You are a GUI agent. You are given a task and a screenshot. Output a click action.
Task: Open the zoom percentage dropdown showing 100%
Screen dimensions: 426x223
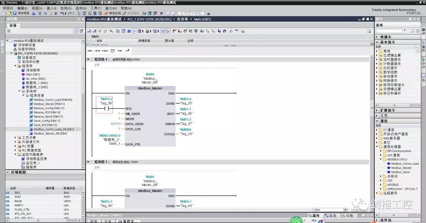pos(345,210)
